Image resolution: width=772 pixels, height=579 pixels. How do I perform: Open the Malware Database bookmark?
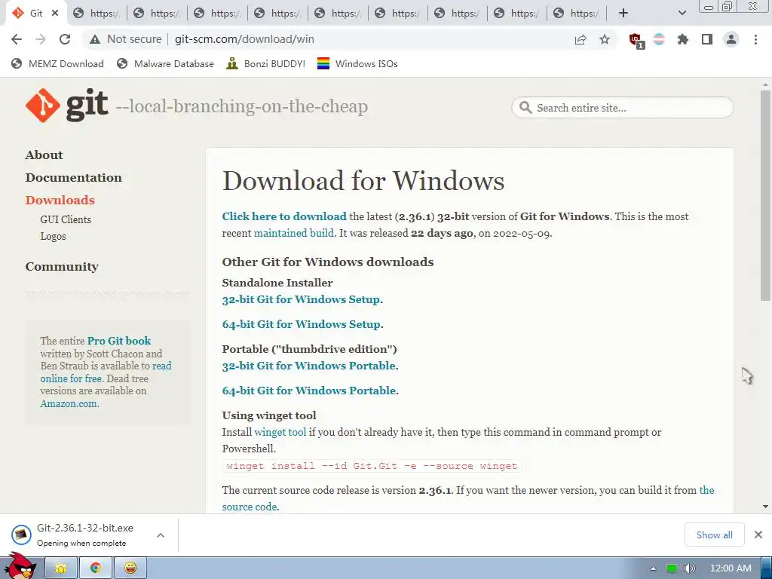coord(165,63)
